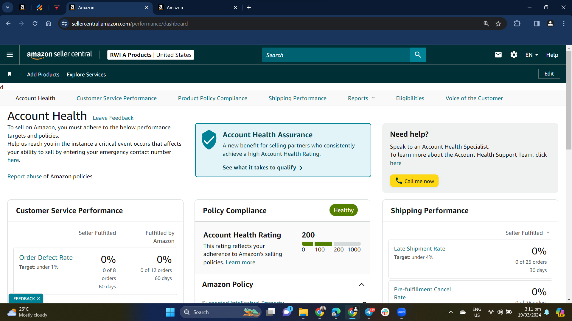This screenshot has width=572, height=321.
Task: Click the here link for emergency contact number
Action: [13, 160]
